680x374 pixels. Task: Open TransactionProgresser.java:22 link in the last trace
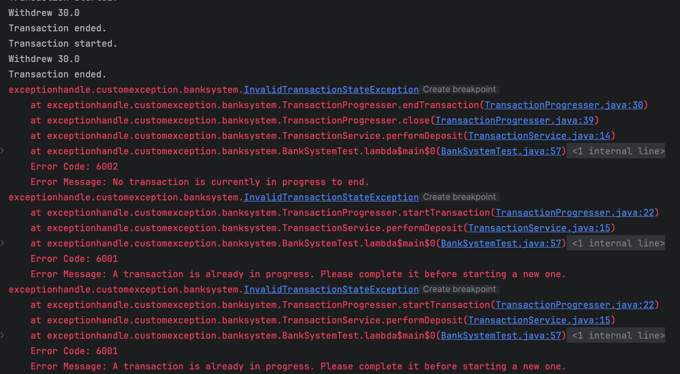click(575, 305)
